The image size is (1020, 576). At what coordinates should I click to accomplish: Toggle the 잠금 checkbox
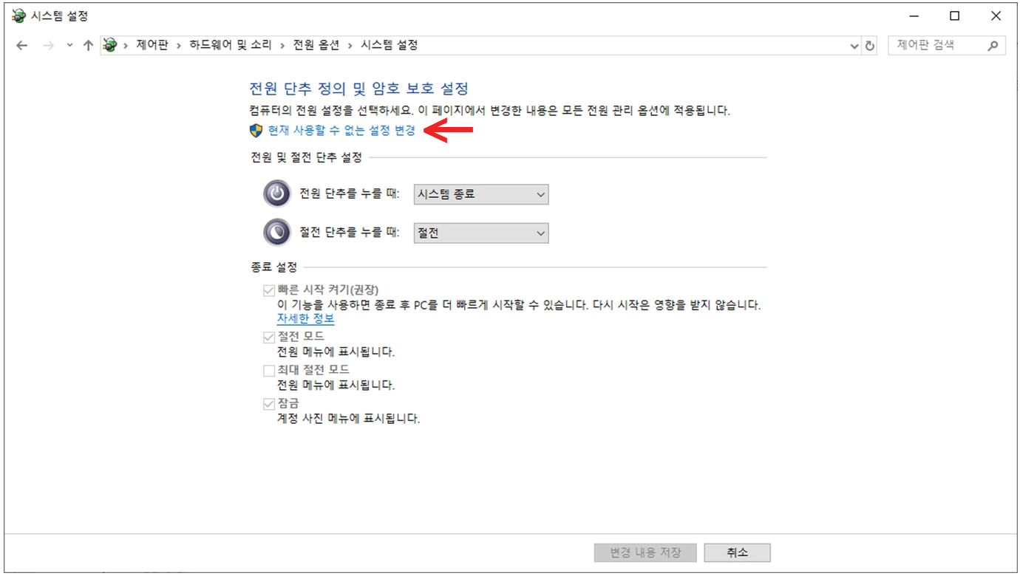(x=269, y=403)
